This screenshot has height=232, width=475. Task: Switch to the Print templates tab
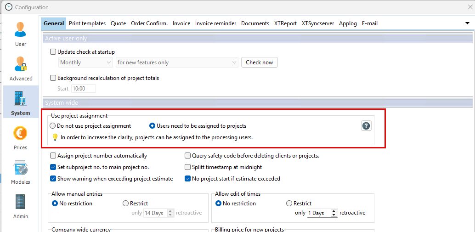click(x=87, y=23)
